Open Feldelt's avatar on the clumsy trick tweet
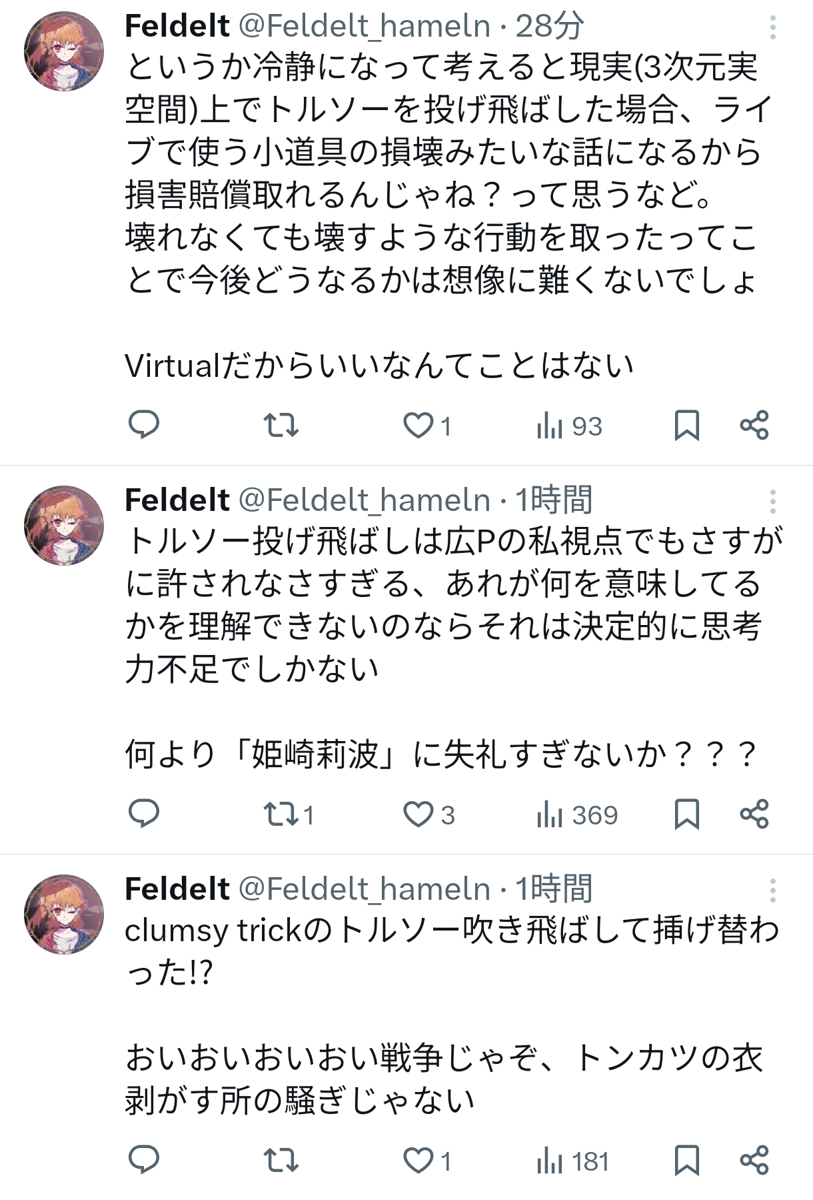The height and width of the screenshot is (1200, 813). pyautogui.click(x=64, y=915)
